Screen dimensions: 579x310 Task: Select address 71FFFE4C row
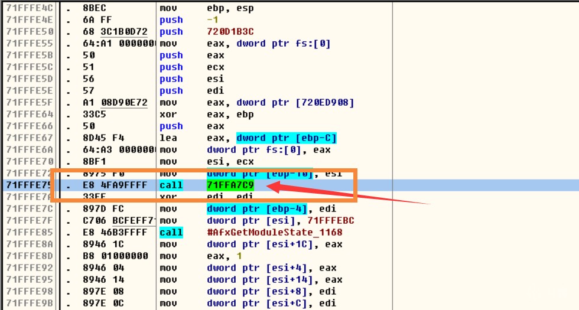tap(289, 8)
